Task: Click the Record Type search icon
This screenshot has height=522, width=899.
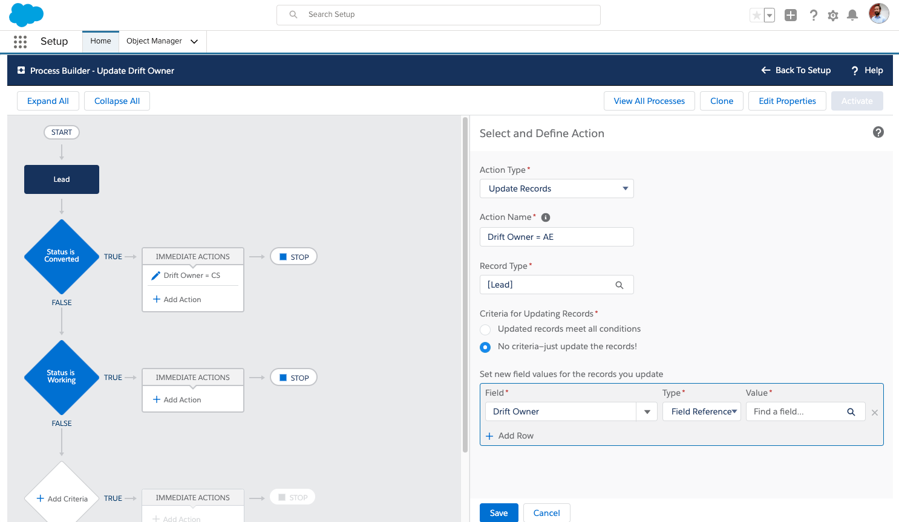Action: coord(619,285)
